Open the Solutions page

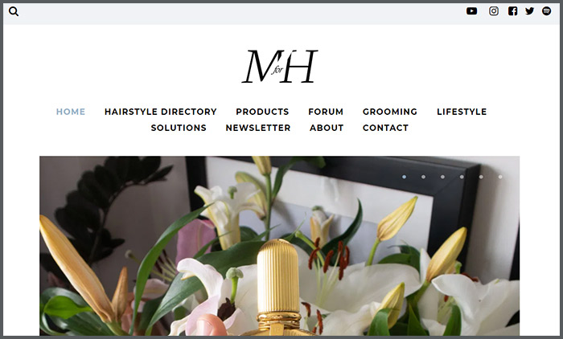(x=179, y=128)
